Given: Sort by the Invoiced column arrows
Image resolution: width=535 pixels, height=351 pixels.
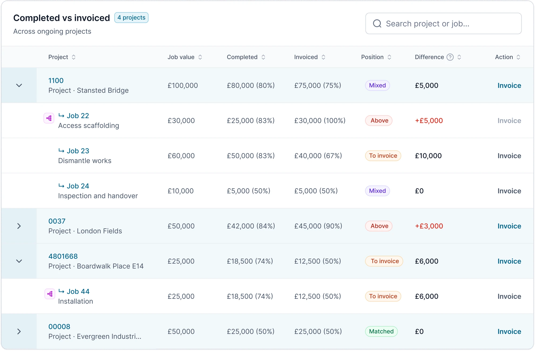Looking at the screenshot, I should pos(323,57).
